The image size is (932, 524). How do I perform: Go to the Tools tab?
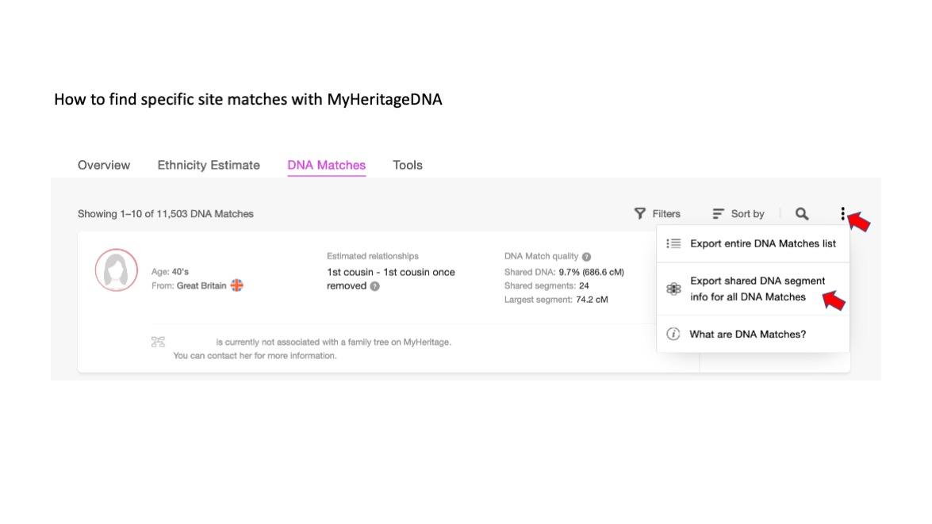click(x=408, y=165)
